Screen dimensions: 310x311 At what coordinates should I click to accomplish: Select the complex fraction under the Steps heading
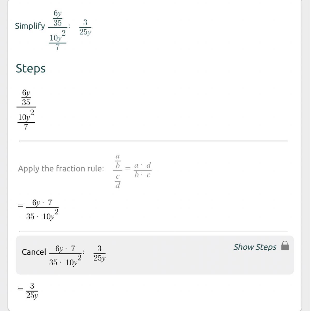26,109
